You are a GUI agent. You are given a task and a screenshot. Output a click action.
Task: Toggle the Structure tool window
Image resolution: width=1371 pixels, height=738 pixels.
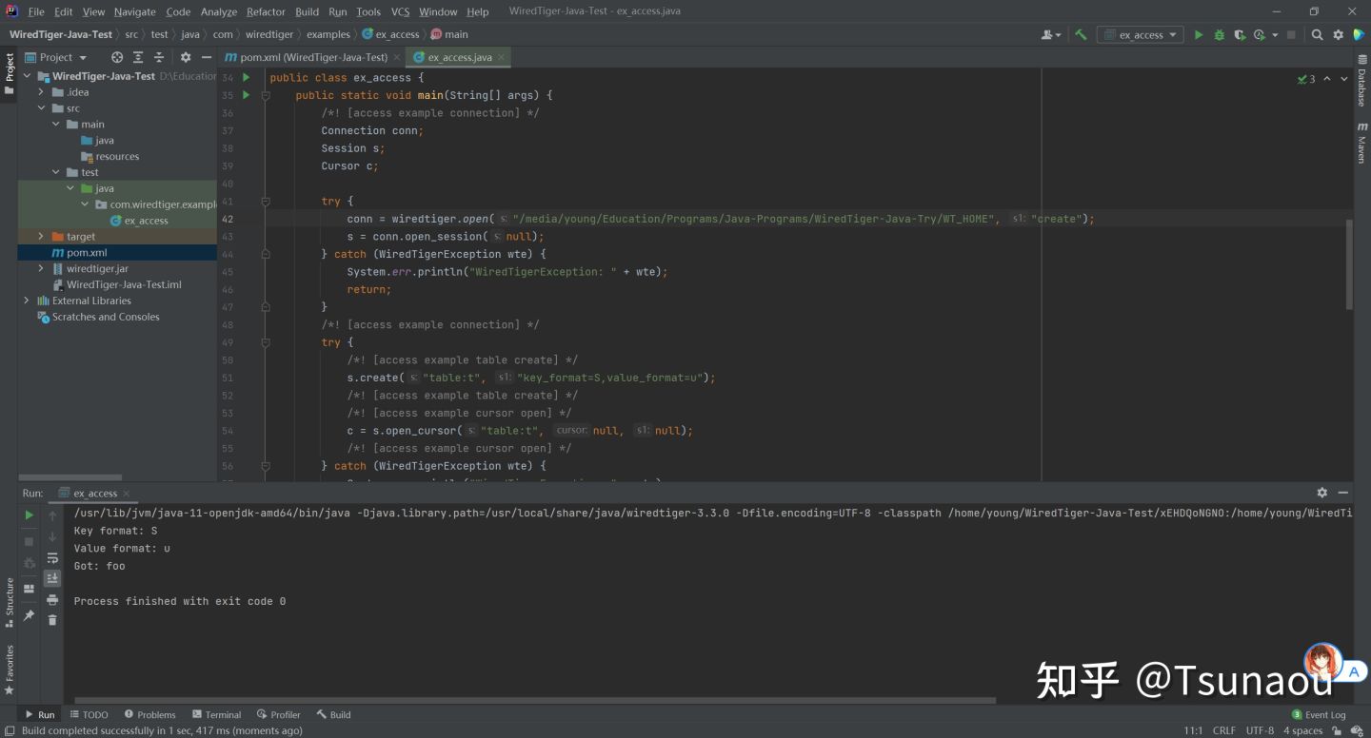(x=10, y=601)
